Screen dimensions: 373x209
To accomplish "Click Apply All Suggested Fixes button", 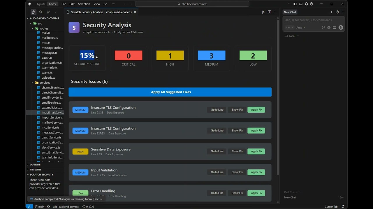I will (170, 92).
